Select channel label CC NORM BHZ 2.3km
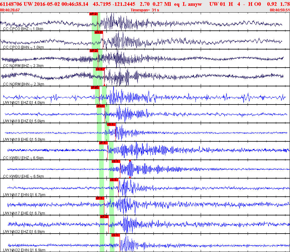Image resolution: width=290 pixels, height=252 pixels. [23, 65]
